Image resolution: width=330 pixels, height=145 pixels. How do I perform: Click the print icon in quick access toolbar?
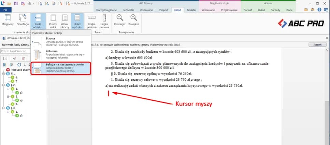pyautogui.click(x=29, y=3)
